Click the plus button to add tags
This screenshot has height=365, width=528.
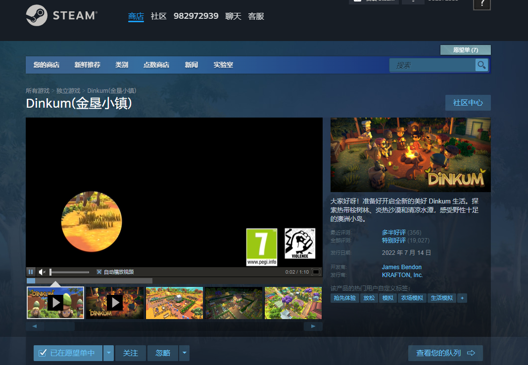[x=462, y=298]
